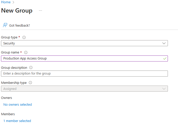Click the Group name field label
Image resolution: width=178 pixels, height=127 pixels.
tap(10, 52)
